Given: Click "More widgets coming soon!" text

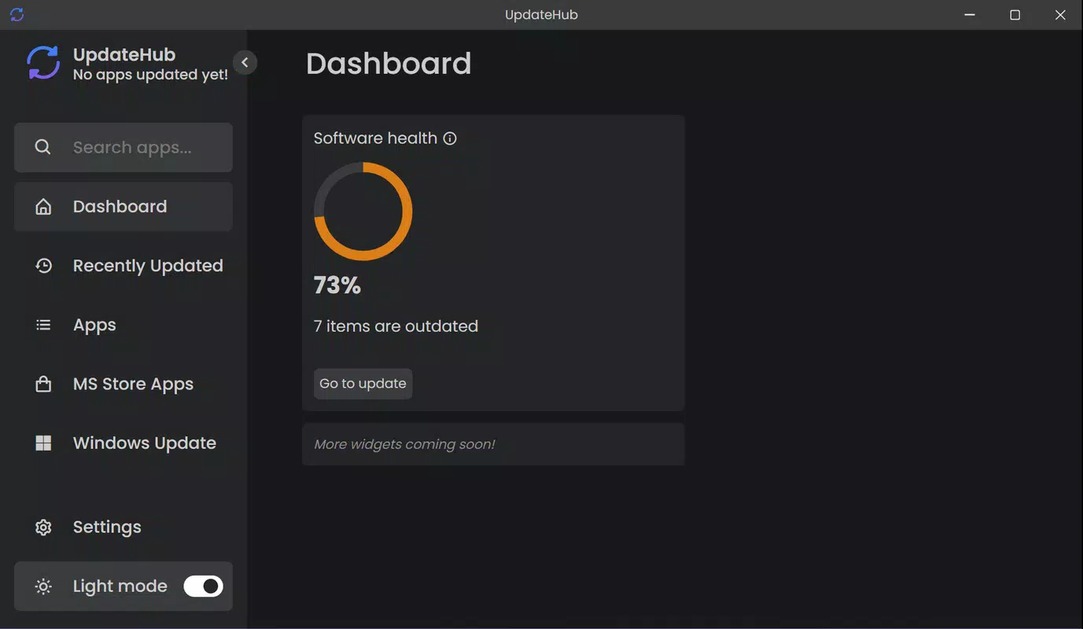Looking at the screenshot, I should click(404, 444).
